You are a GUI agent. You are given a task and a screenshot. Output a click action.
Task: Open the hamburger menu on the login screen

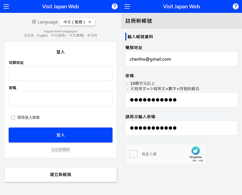coord(6,6)
